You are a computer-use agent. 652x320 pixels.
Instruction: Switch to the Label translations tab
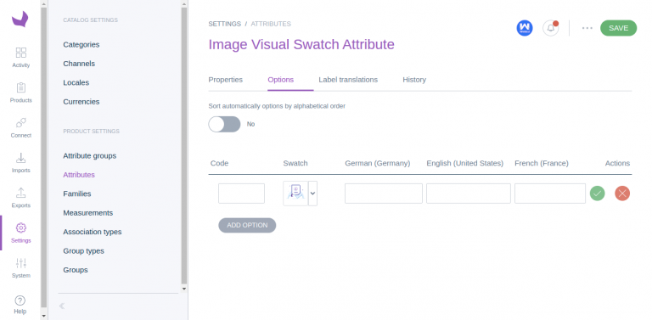click(348, 80)
